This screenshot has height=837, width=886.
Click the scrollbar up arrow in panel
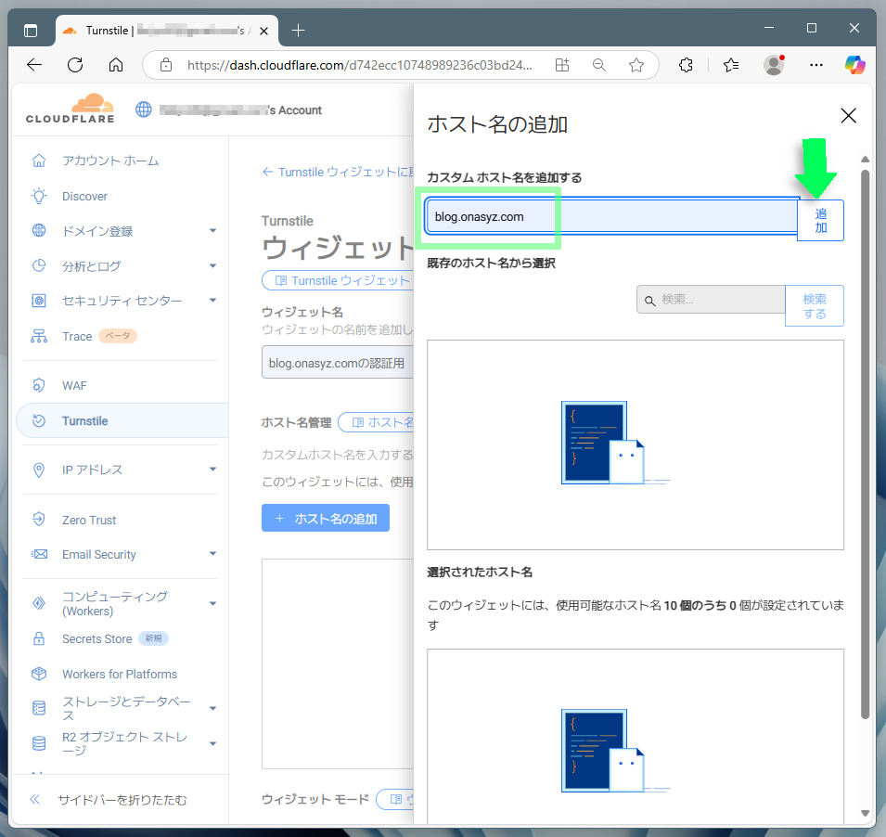click(x=865, y=160)
